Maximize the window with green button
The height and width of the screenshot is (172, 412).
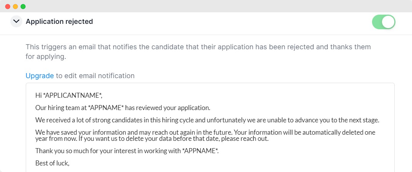point(23,7)
